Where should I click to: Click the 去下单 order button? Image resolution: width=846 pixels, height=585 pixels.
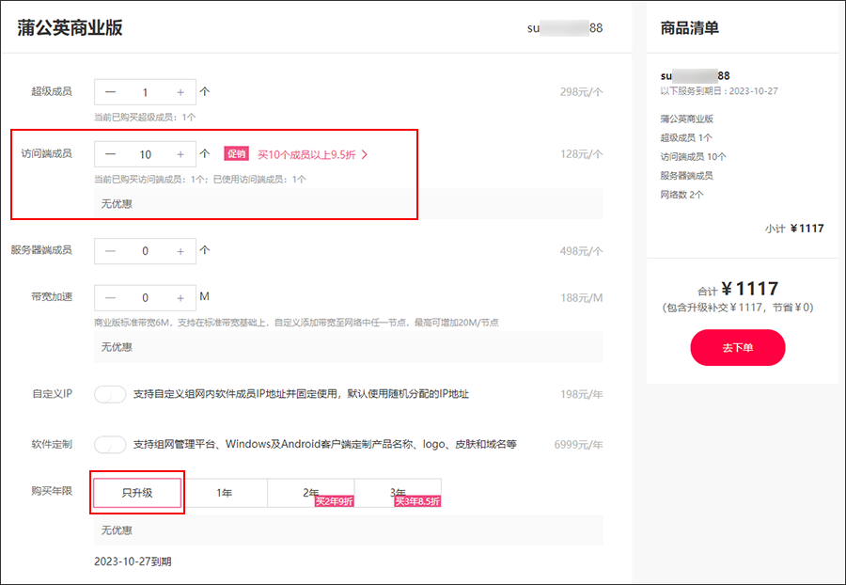pos(738,348)
